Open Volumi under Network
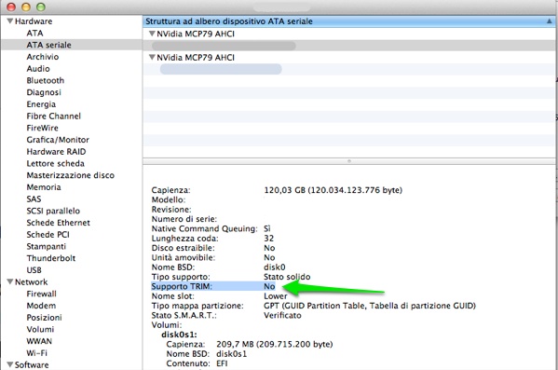Viewport: 558px width, 370px height. coord(40,329)
